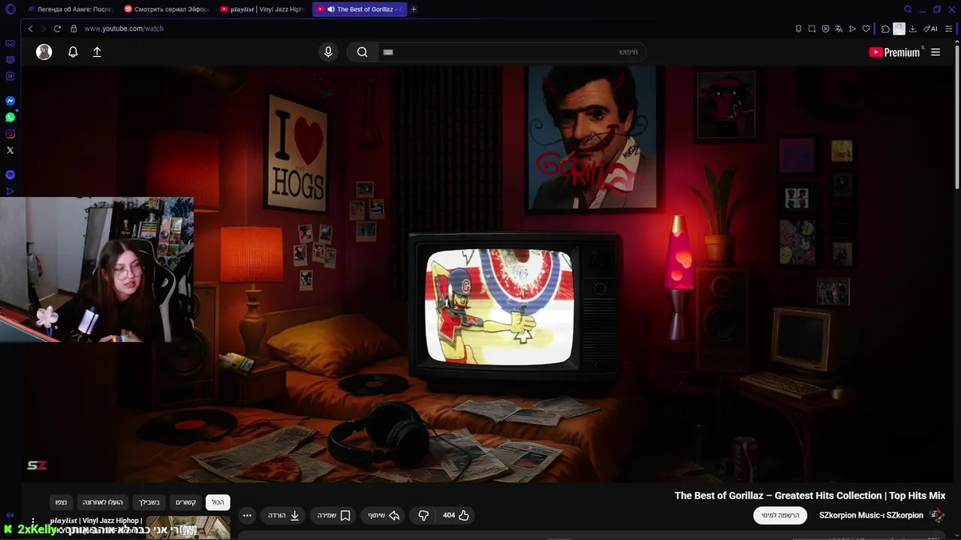Open the browser Easy Setup sliders icon
This screenshot has width=961, height=540.
click(x=949, y=28)
